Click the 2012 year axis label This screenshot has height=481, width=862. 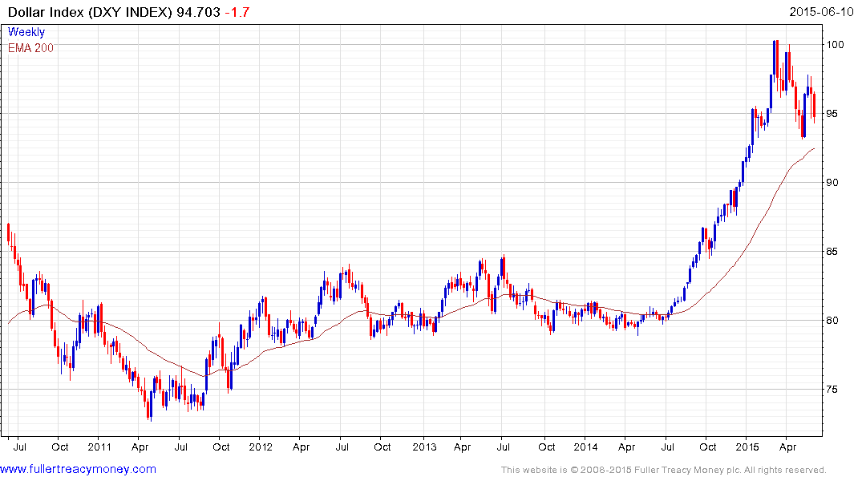[x=261, y=447]
